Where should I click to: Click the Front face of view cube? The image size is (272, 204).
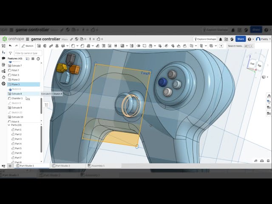coord(252,64)
